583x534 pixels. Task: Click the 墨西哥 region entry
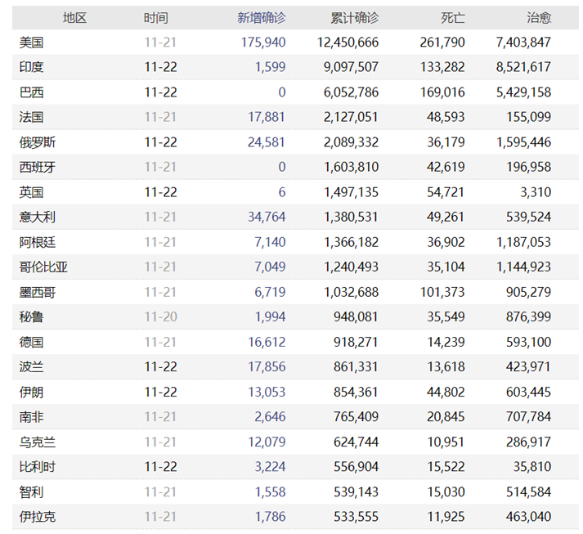[37, 292]
